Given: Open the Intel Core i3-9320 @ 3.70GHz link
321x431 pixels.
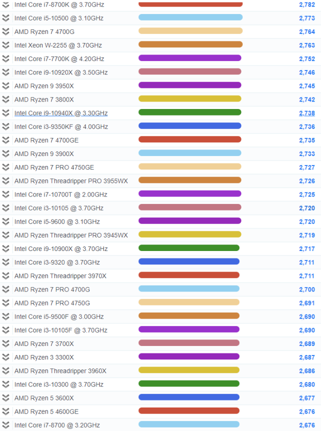Looking at the screenshot, I should click(57, 262).
